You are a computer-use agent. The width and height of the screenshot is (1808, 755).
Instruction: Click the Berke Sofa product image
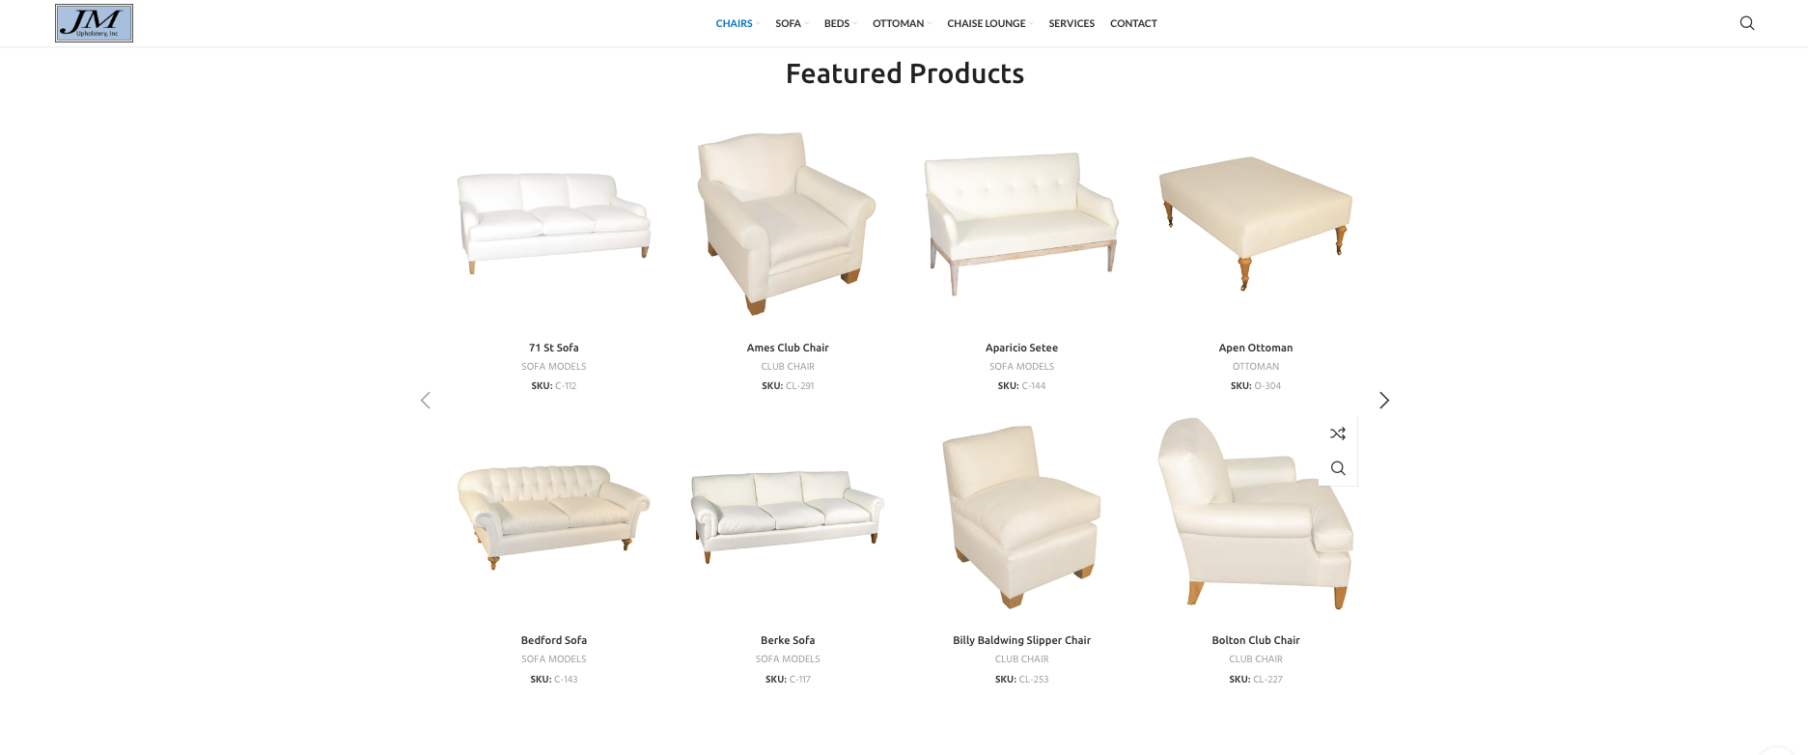tap(788, 516)
